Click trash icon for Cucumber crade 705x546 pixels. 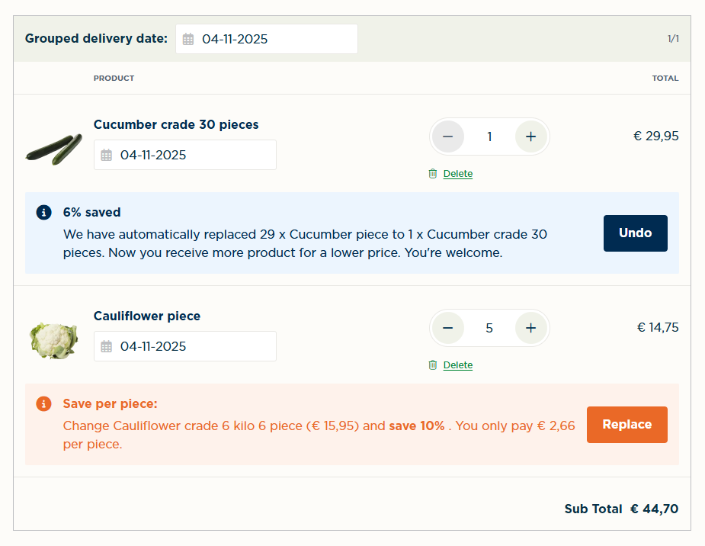click(x=433, y=174)
